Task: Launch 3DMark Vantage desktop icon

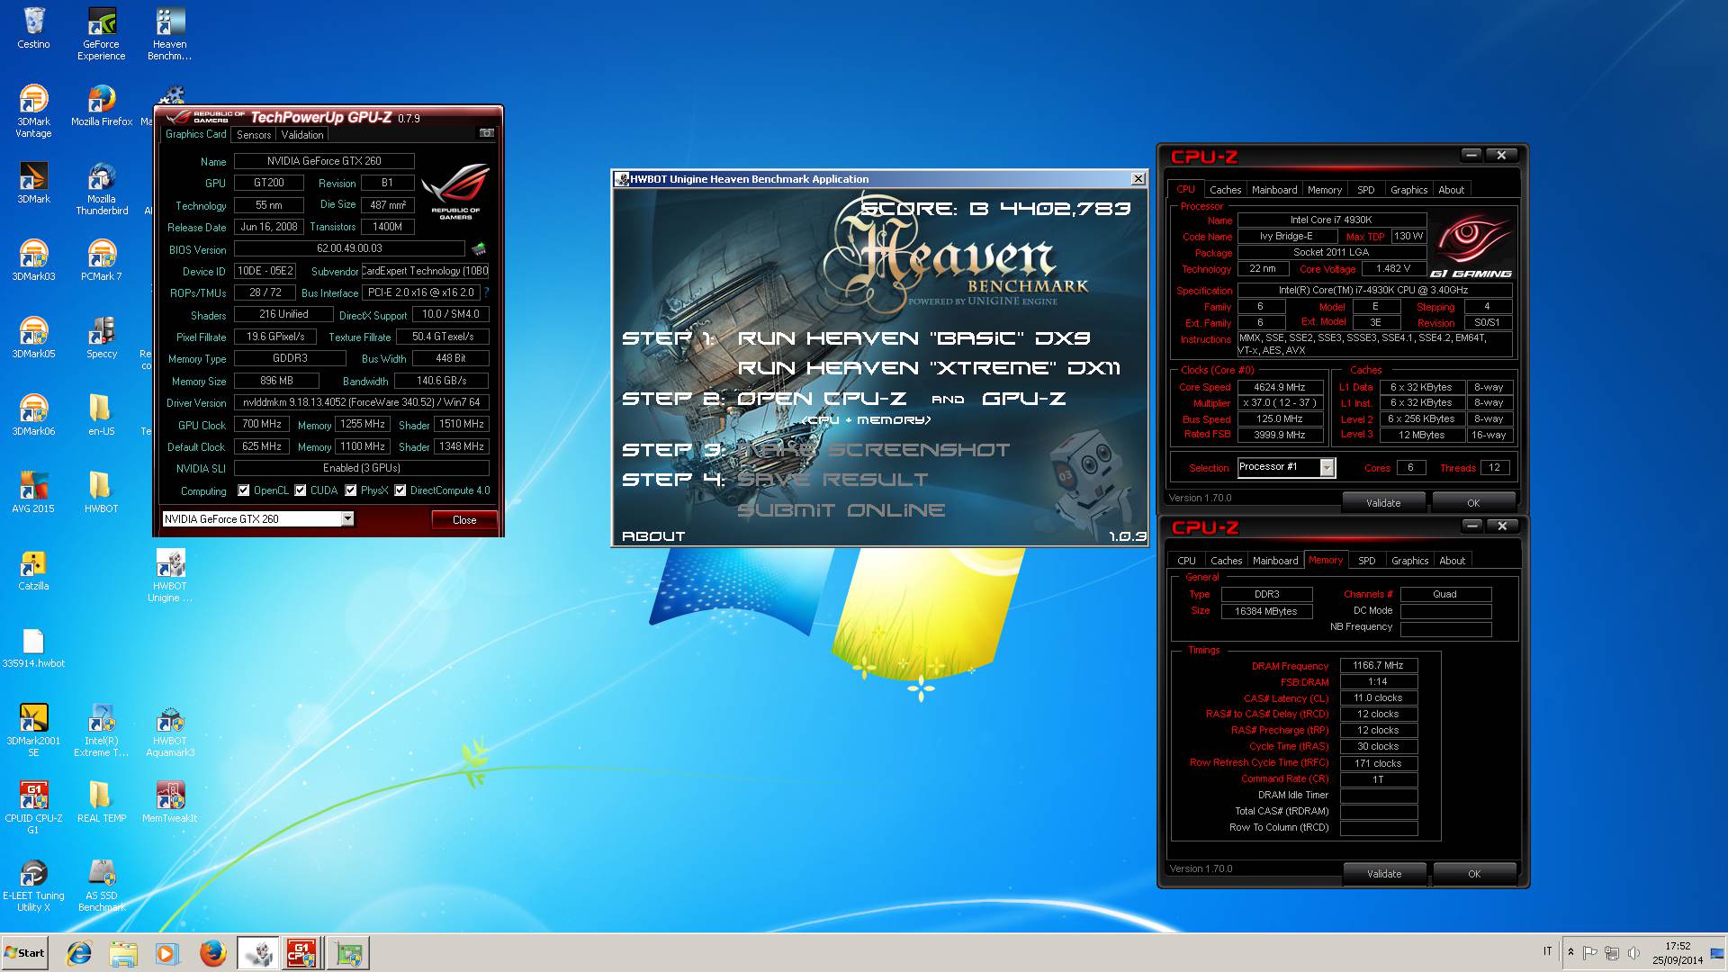Action: [33, 111]
